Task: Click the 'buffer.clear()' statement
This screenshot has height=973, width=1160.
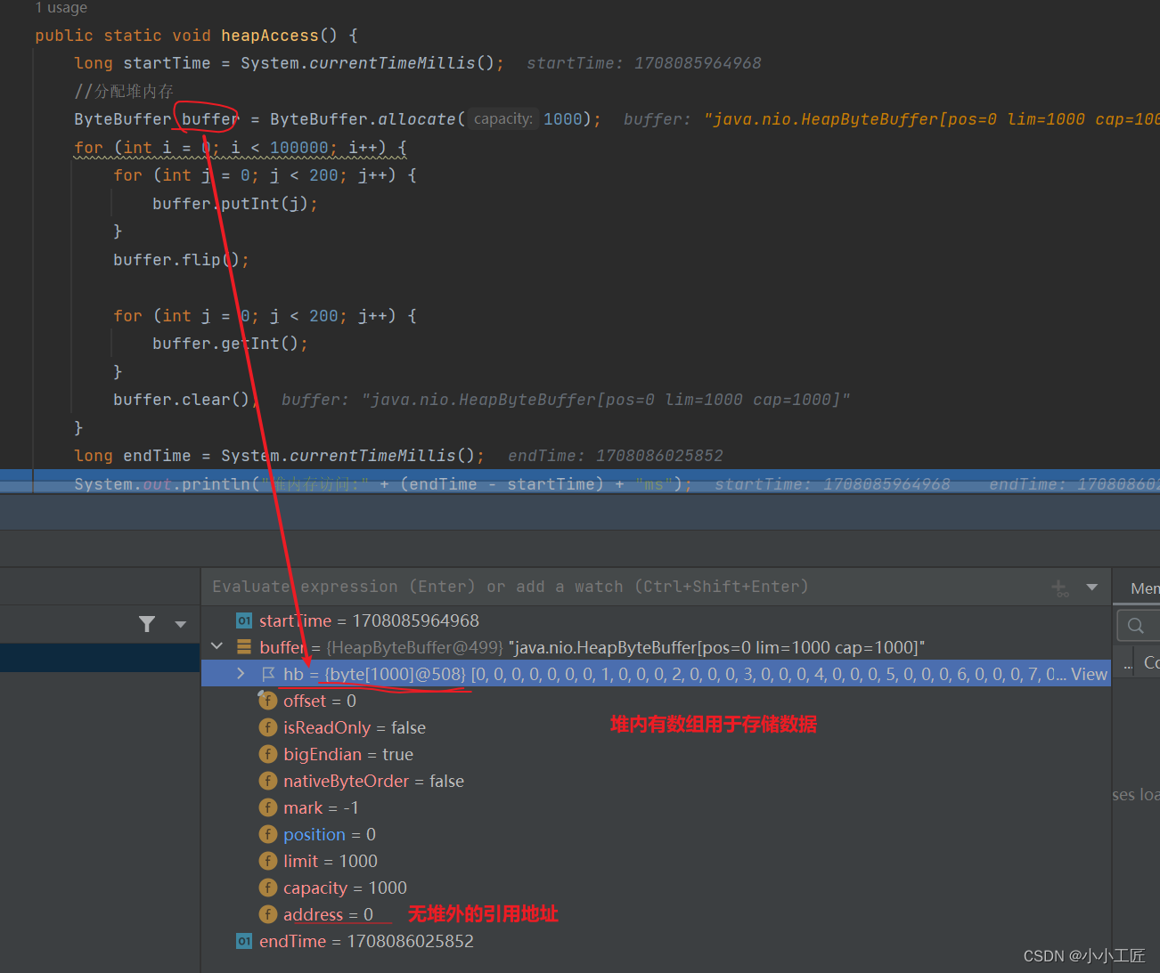Action: [x=182, y=400]
